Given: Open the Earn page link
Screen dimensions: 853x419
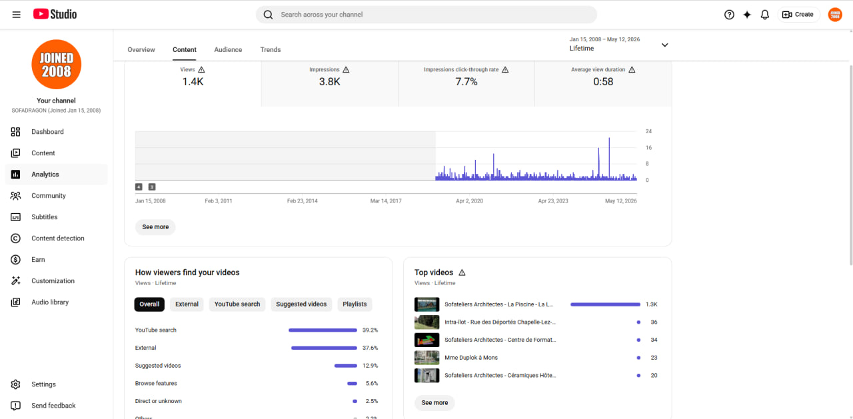Looking at the screenshot, I should pyautogui.click(x=56, y=260).
